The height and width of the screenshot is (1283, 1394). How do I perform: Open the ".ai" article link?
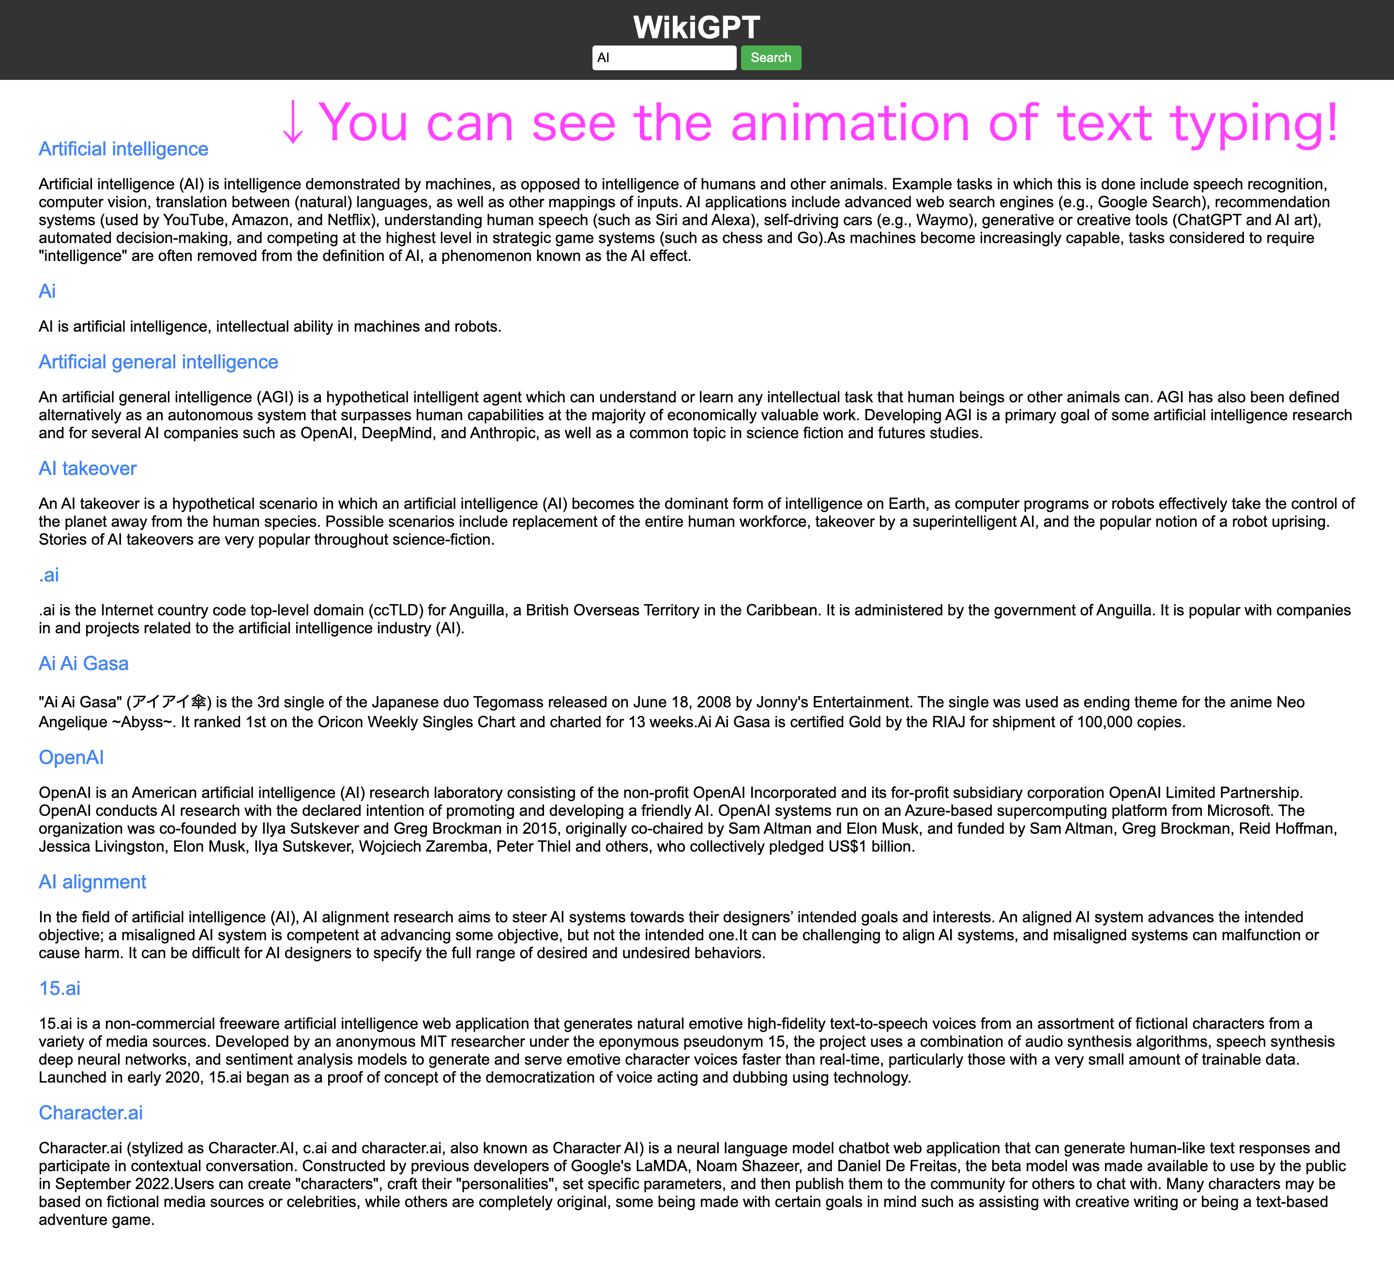(x=48, y=575)
